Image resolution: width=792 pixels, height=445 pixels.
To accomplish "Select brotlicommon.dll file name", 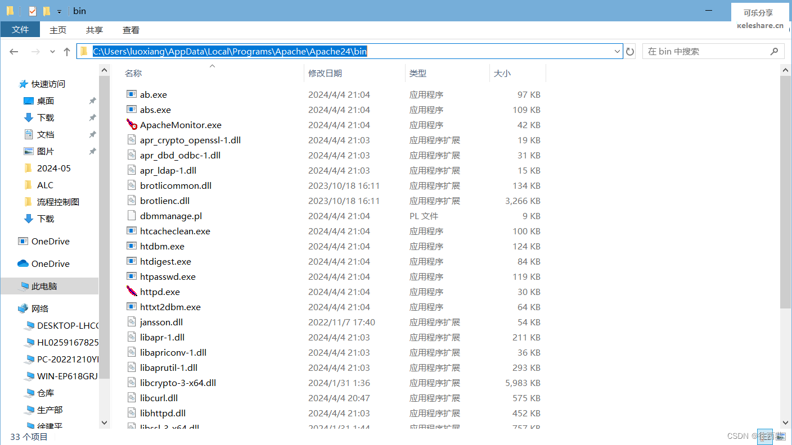I will [175, 185].
